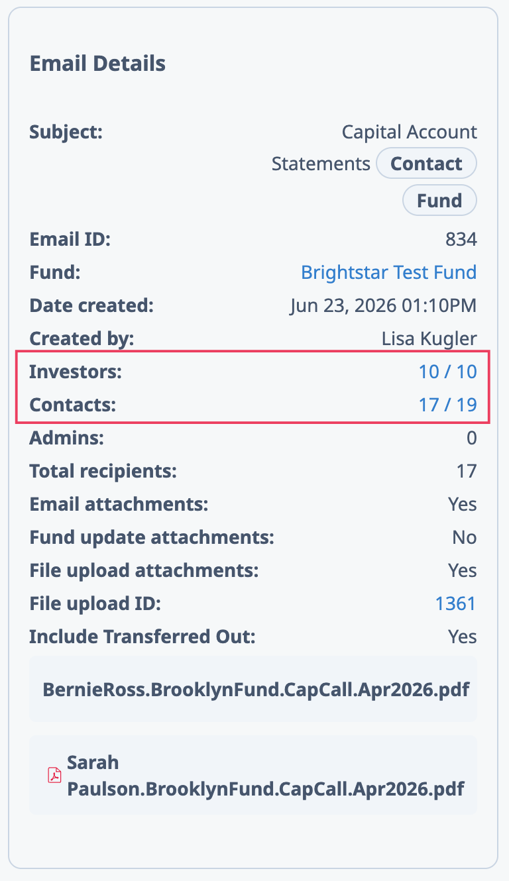This screenshot has width=509, height=881.
Task: Select the Email ID value 834
Action: tap(461, 239)
